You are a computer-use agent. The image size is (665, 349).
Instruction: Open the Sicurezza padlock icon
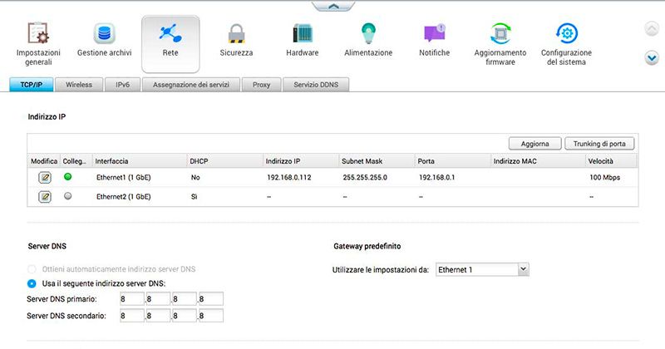(x=236, y=34)
